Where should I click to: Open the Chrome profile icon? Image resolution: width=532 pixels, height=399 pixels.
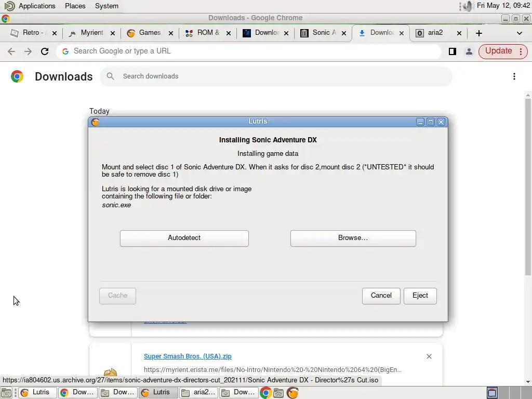(x=469, y=51)
